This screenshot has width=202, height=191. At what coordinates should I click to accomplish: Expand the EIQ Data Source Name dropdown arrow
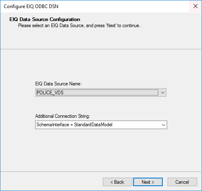coord(163,93)
